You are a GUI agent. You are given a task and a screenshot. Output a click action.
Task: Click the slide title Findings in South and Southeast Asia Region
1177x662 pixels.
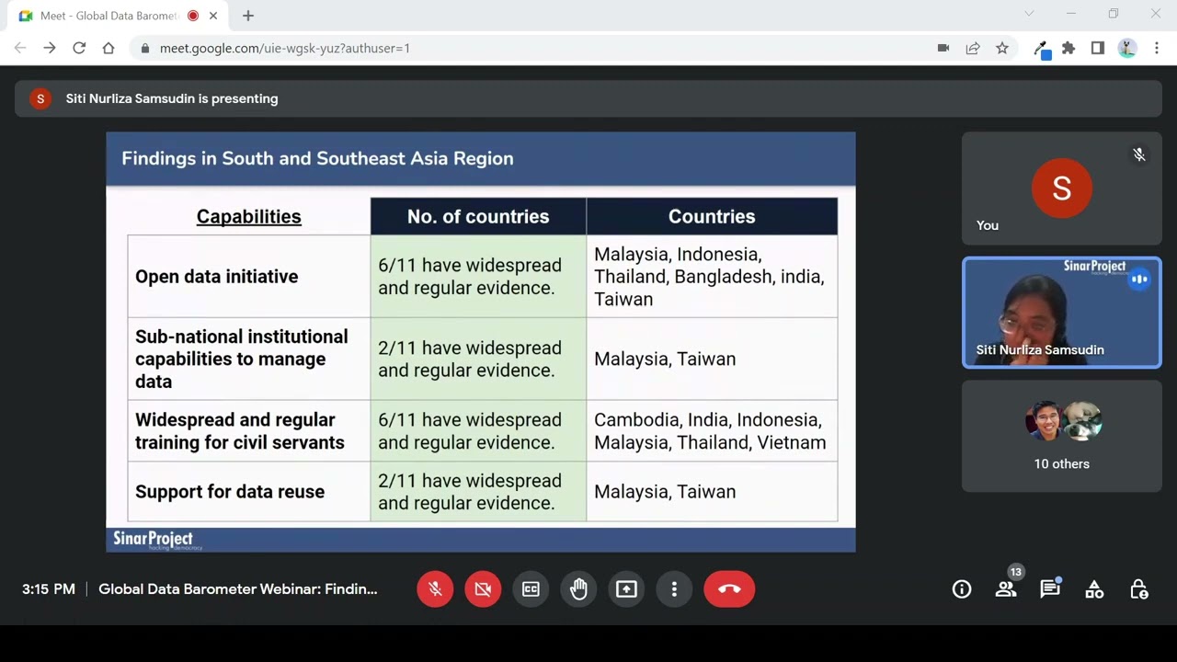coord(317,158)
